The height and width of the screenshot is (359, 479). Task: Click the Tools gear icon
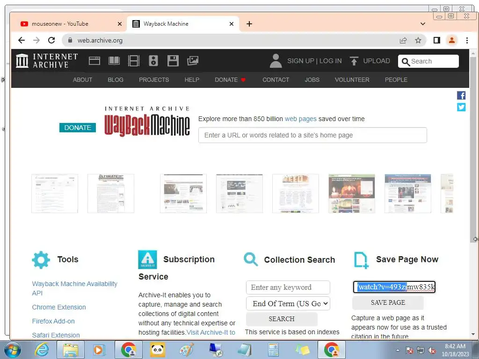coord(41,260)
